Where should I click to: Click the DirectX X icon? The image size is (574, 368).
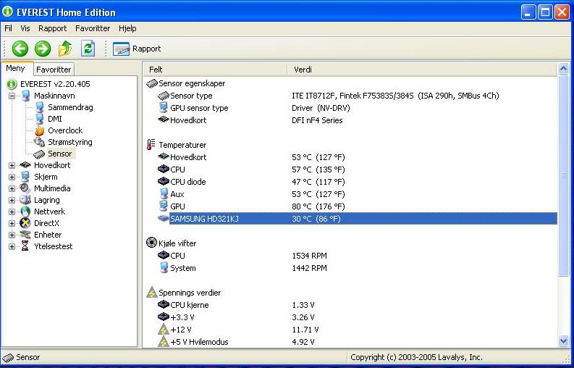tap(25, 223)
